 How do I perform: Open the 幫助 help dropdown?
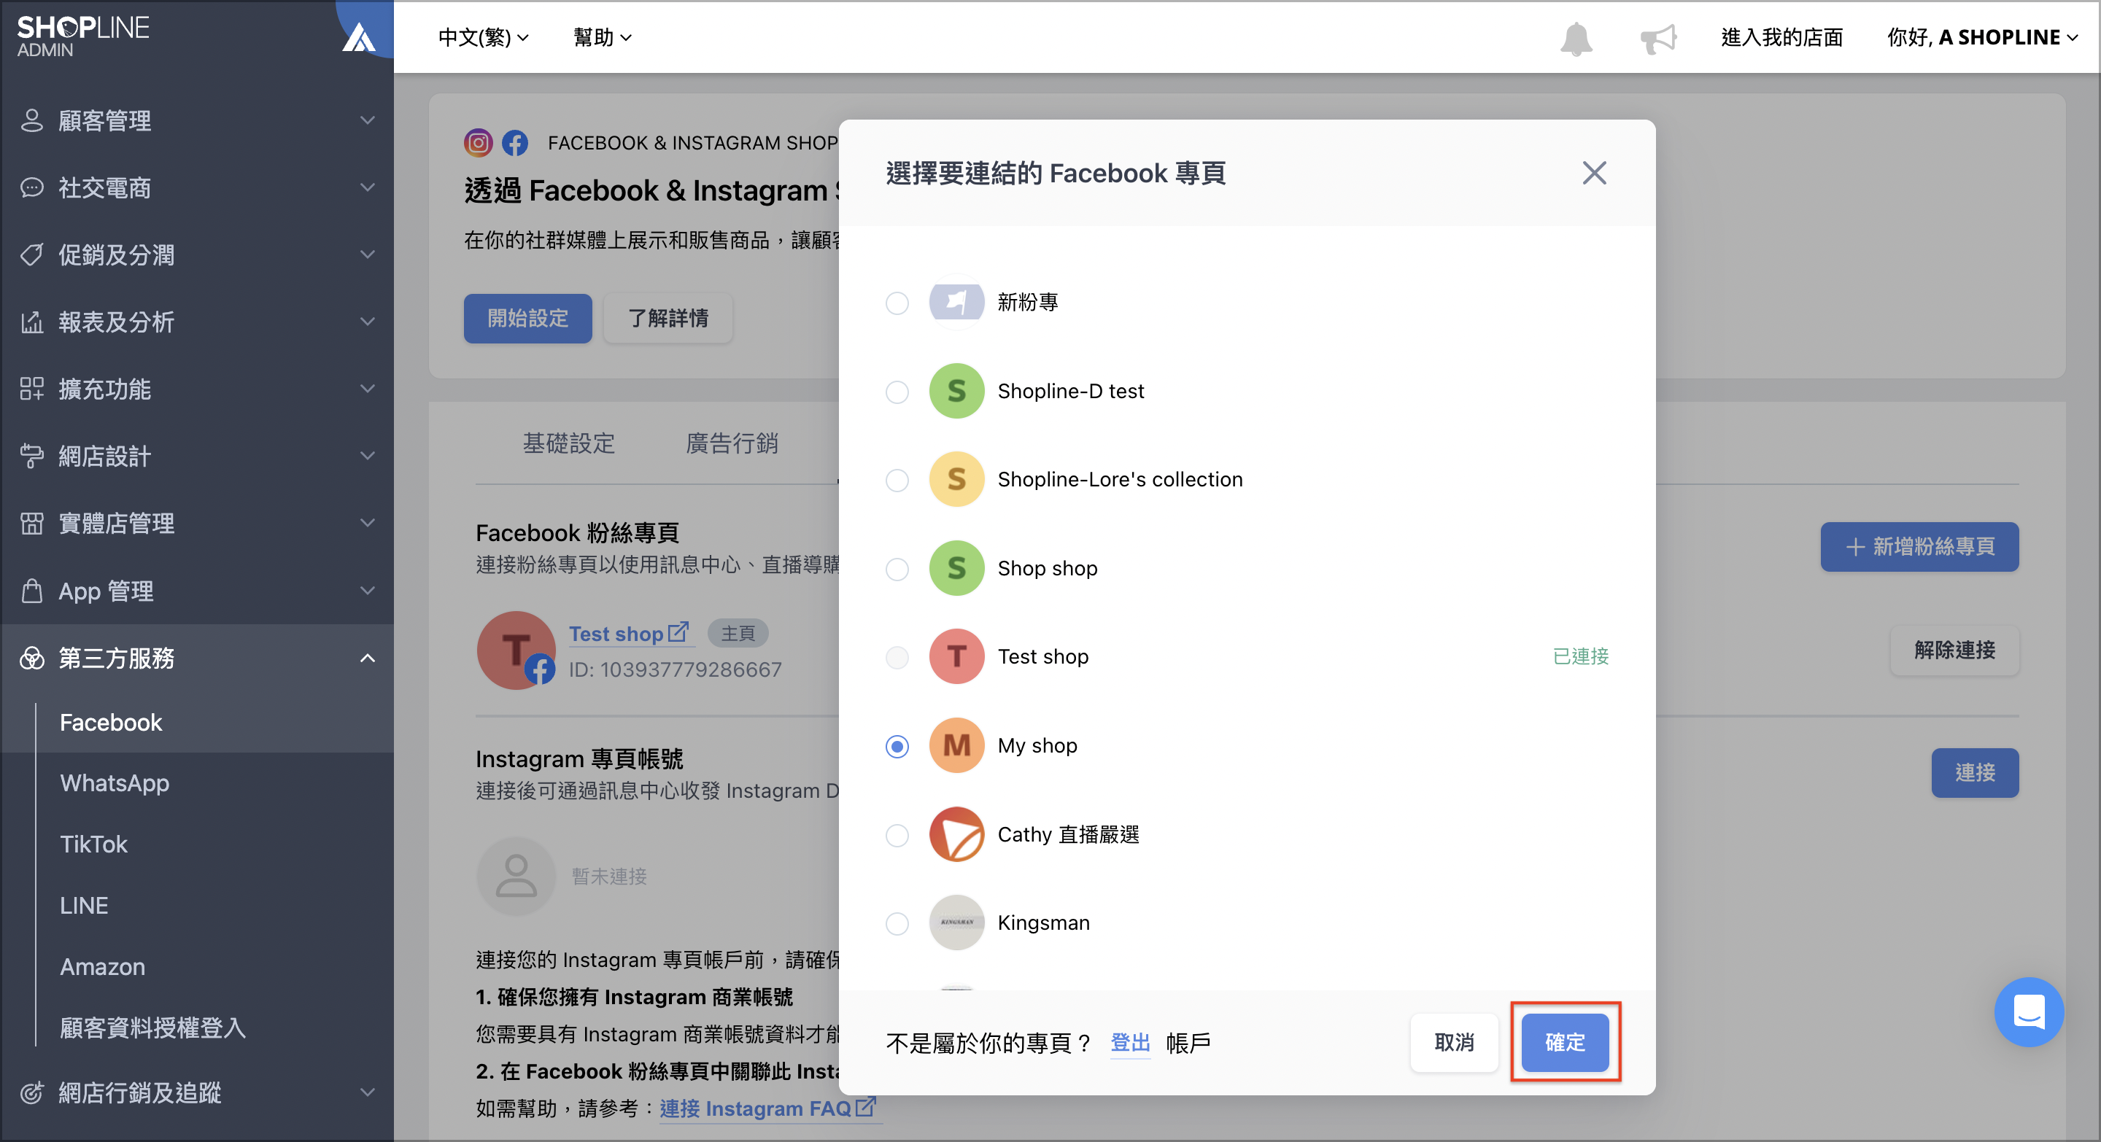pyautogui.click(x=603, y=37)
